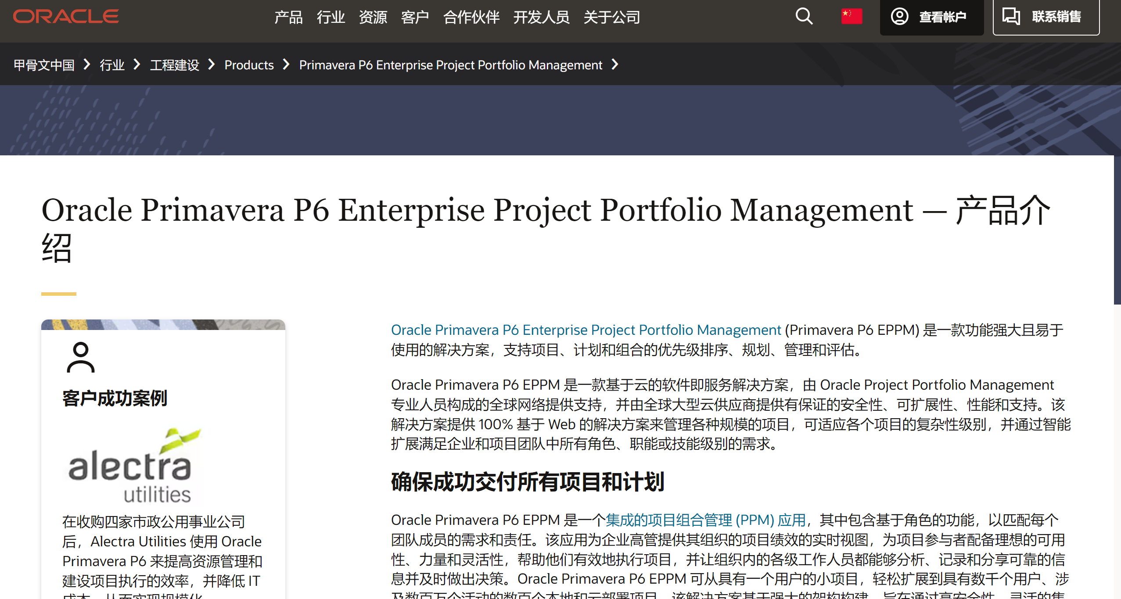Follow the 集成的项目组合管理 (PPM) 应用 link
This screenshot has height=599, width=1121.
click(x=705, y=520)
